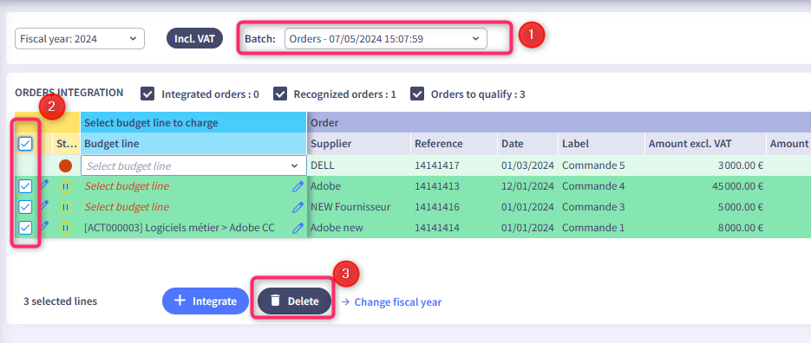Click red 'Select budget line' text in Adobe row
Screen dimensions: 811x343
(x=127, y=186)
